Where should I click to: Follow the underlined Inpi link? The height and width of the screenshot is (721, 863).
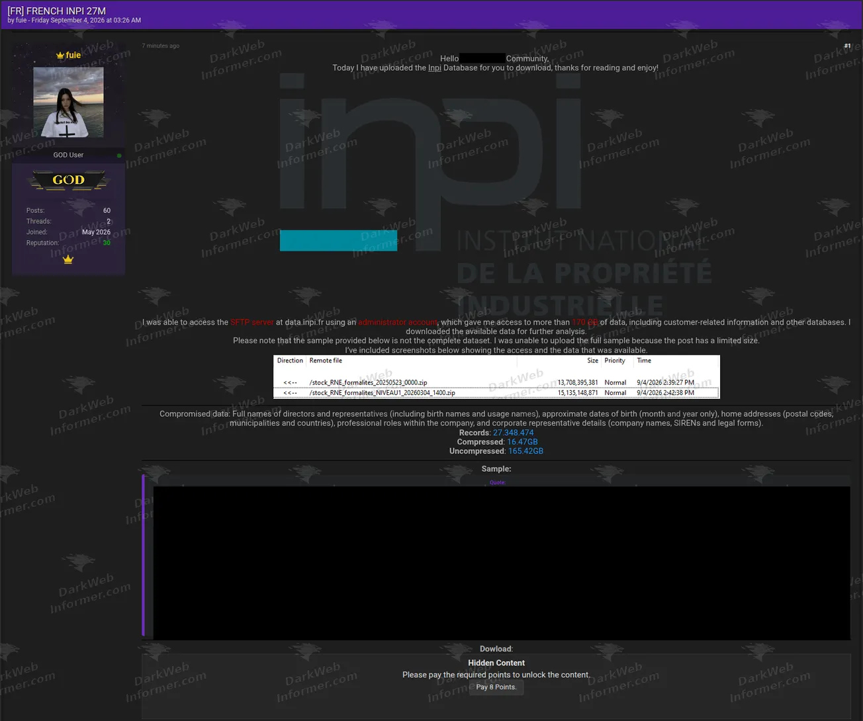[x=435, y=67]
